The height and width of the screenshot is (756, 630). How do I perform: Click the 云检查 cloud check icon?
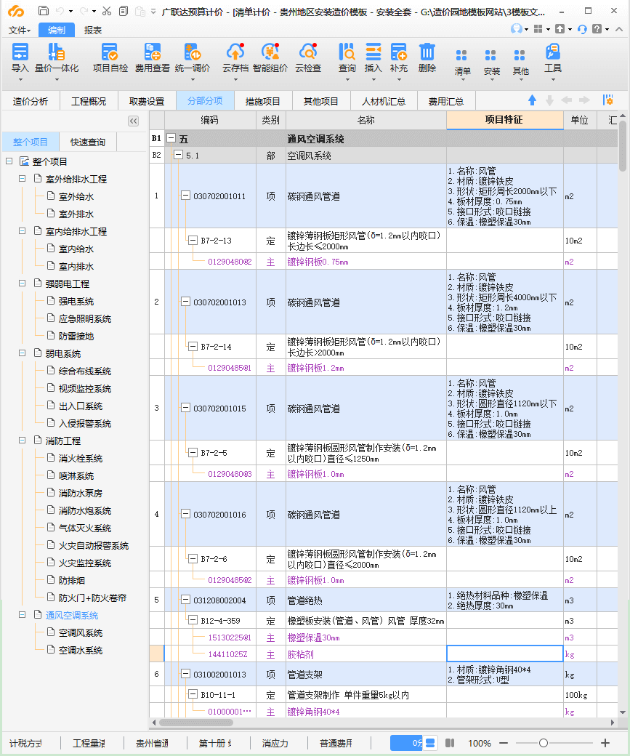(308, 52)
